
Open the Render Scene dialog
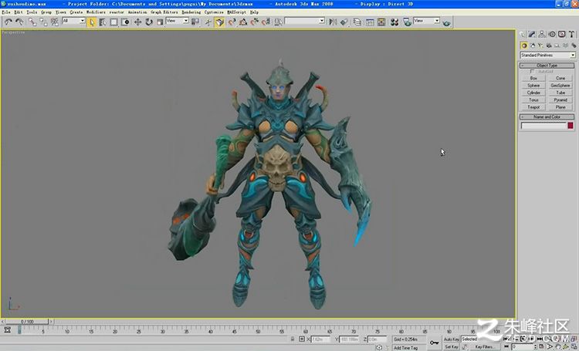(407, 22)
